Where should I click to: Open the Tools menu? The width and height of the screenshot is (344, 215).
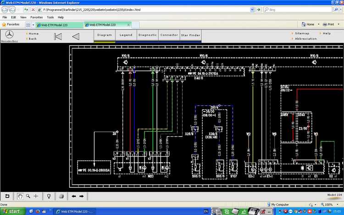(x=50, y=17)
